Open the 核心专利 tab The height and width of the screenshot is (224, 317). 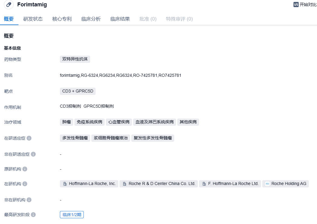pos(62,19)
